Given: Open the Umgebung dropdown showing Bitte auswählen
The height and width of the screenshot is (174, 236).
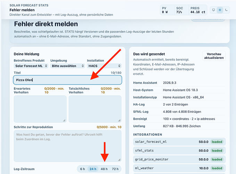Looking at the screenshot, I should (x=67, y=66).
